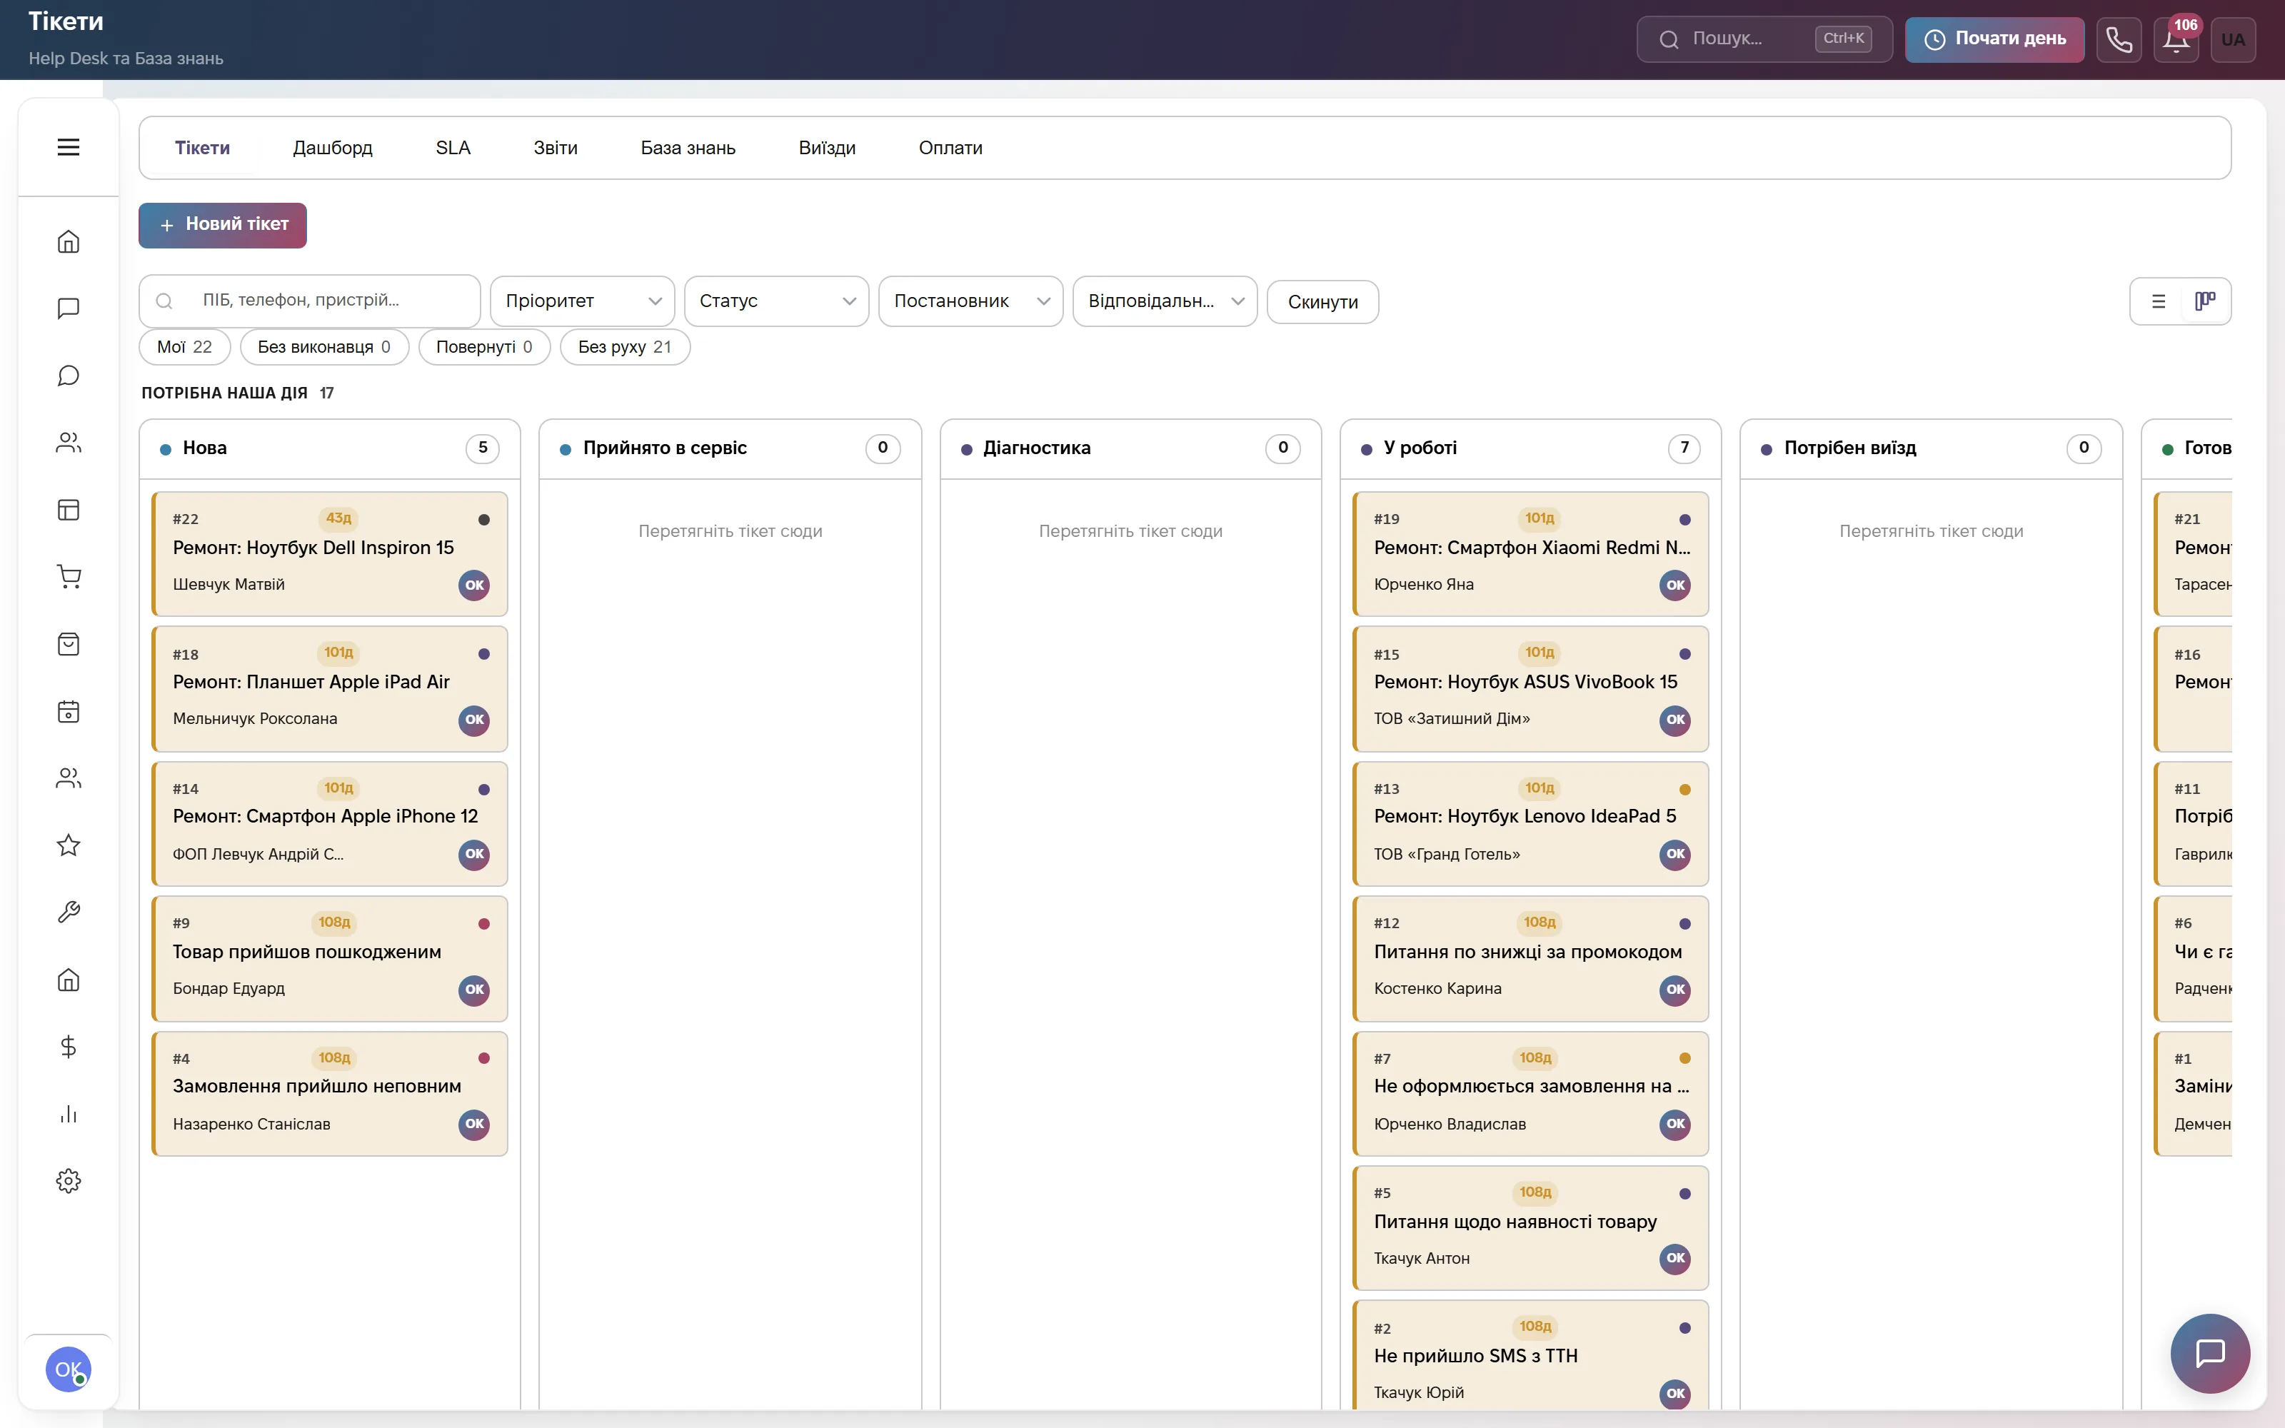Open the settings gear in sidebar
Viewport: 2285px width, 1428px height.
pos(68,1180)
